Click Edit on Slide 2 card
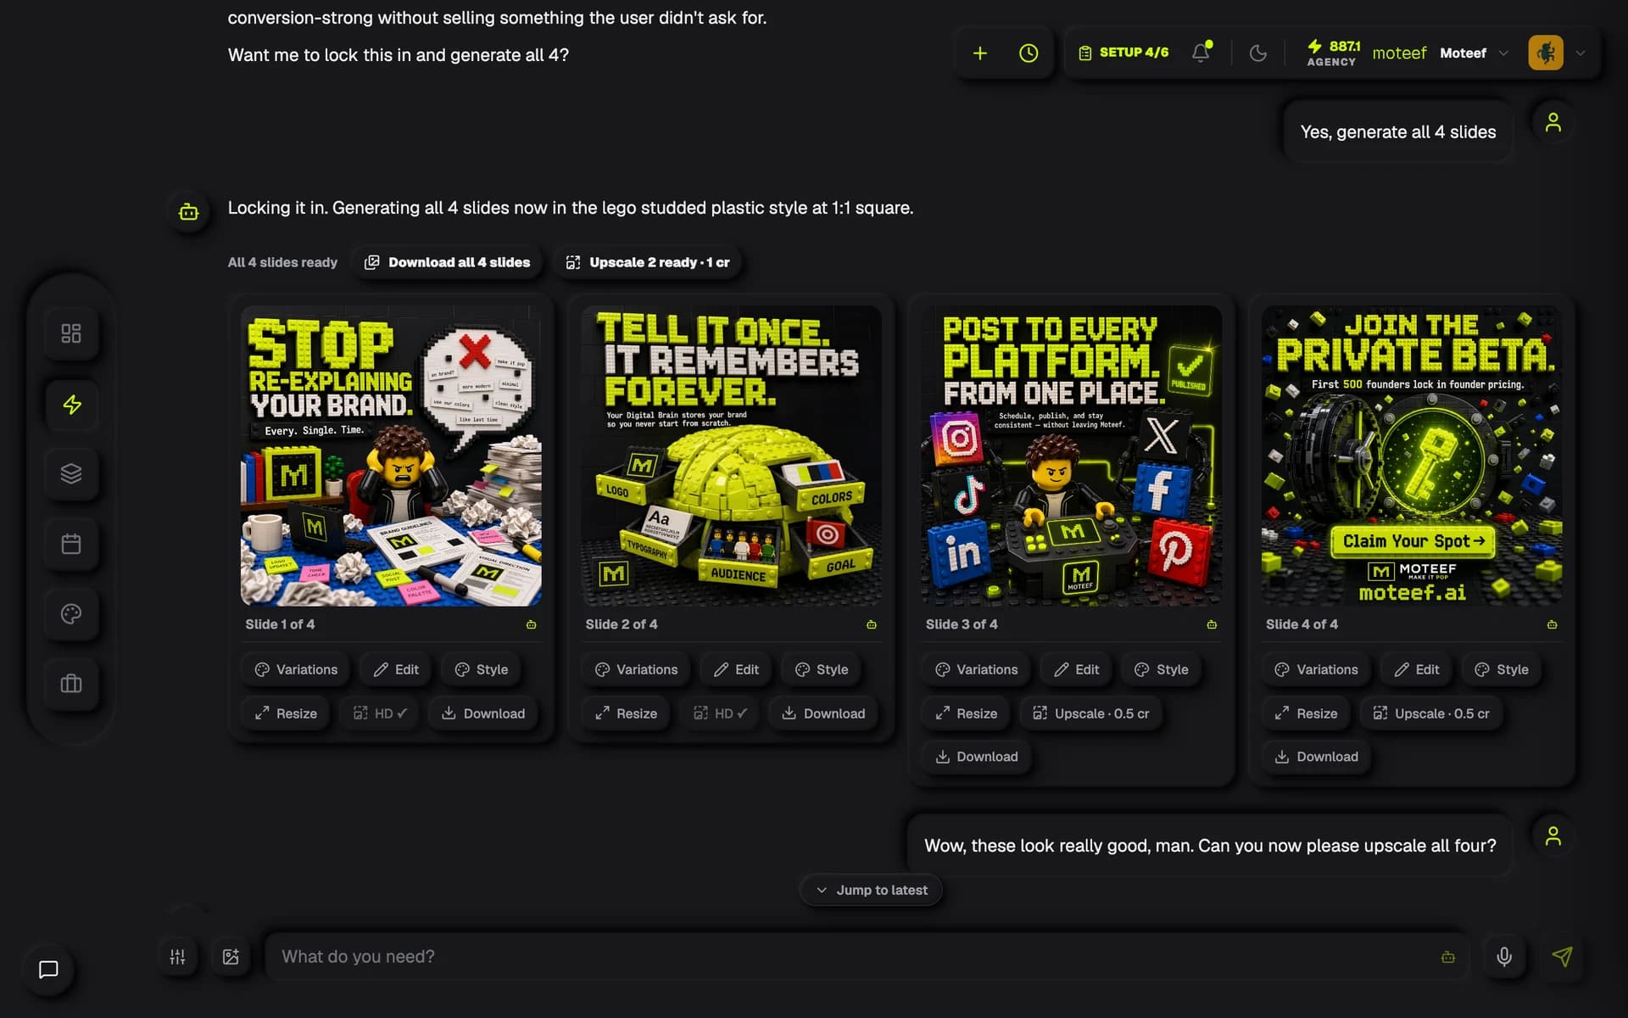The image size is (1628, 1018). (x=736, y=669)
